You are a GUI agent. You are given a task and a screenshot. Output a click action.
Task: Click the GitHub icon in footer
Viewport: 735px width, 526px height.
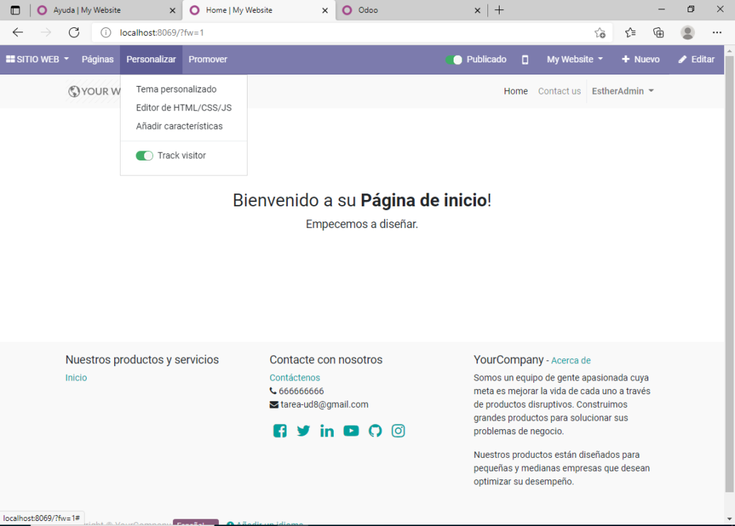click(375, 431)
